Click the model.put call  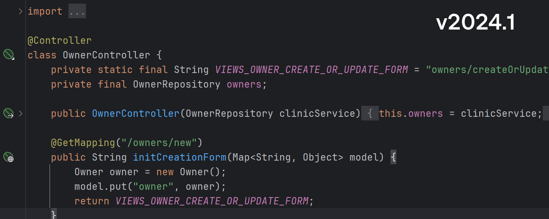pos(101,187)
